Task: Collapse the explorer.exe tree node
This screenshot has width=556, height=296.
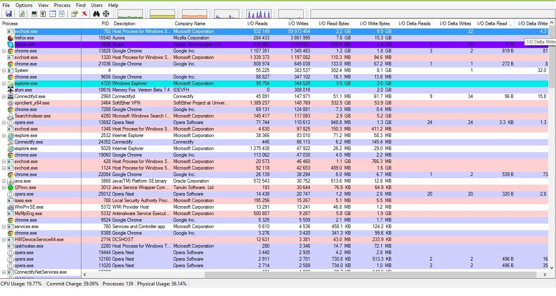Action: [4, 83]
